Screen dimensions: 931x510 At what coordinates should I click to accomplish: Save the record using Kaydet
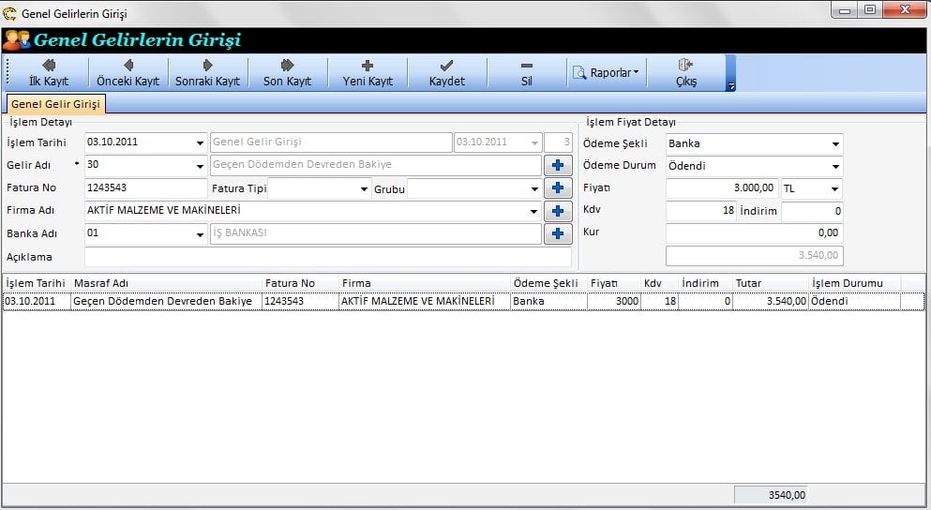tap(447, 73)
